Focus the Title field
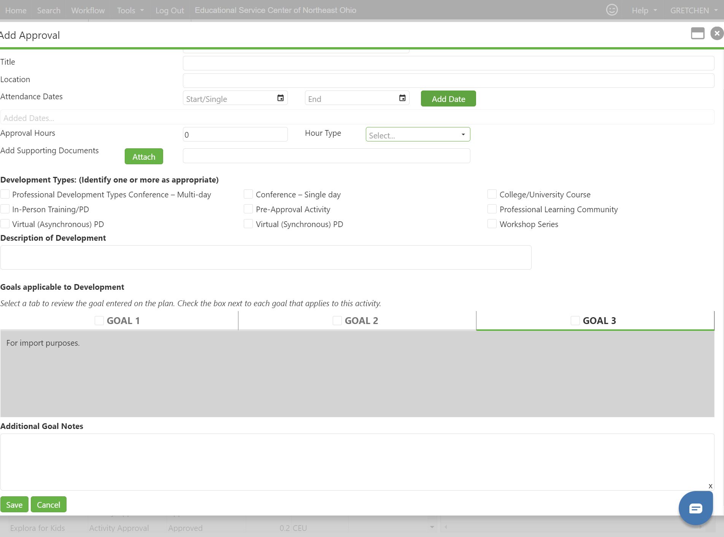 [x=449, y=63]
